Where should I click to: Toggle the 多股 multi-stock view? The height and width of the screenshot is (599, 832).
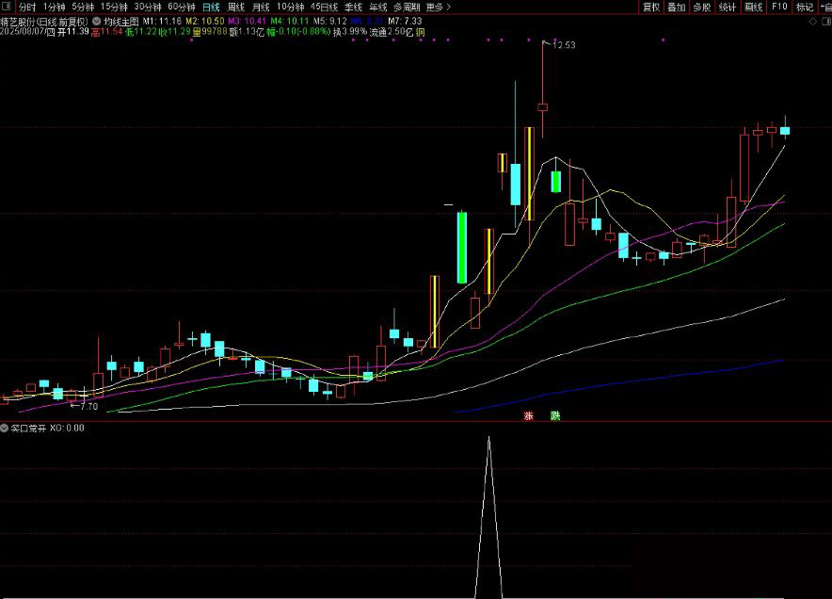(x=701, y=7)
